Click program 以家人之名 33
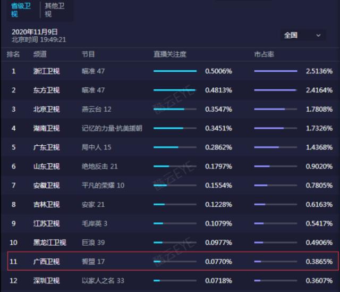Viewport: 340px width, 292px height. pos(103,281)
